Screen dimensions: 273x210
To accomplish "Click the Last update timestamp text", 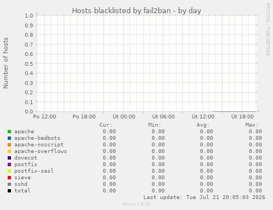I will 204,197.
